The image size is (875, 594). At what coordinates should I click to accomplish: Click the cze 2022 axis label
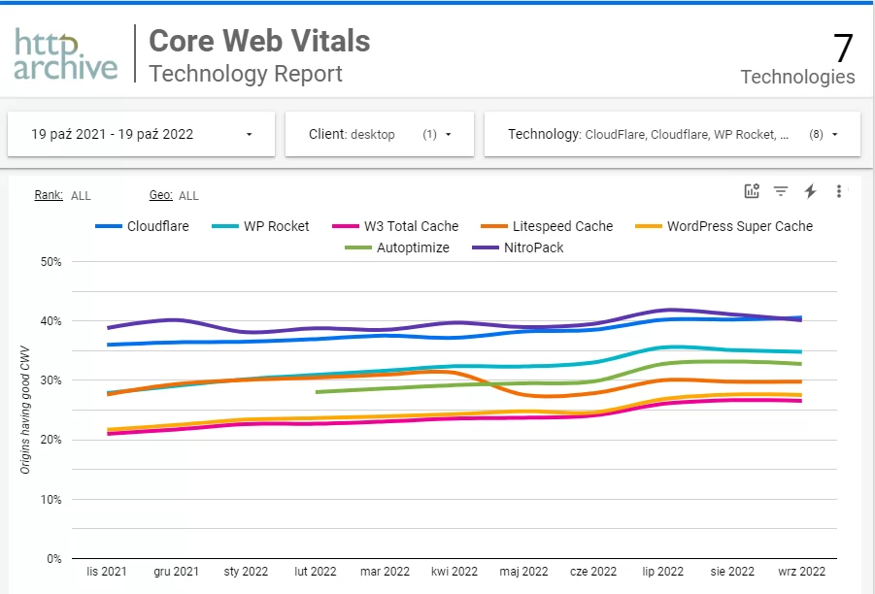click(593, 572)
